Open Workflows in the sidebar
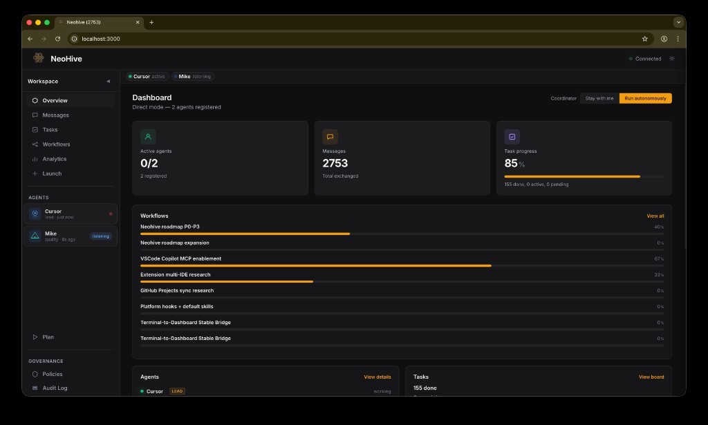 pyautogui.click(x=71, y=144)
